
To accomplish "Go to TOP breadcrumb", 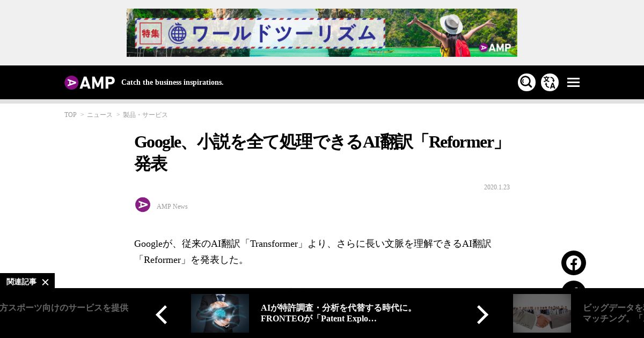I will [x=70, y=115].
